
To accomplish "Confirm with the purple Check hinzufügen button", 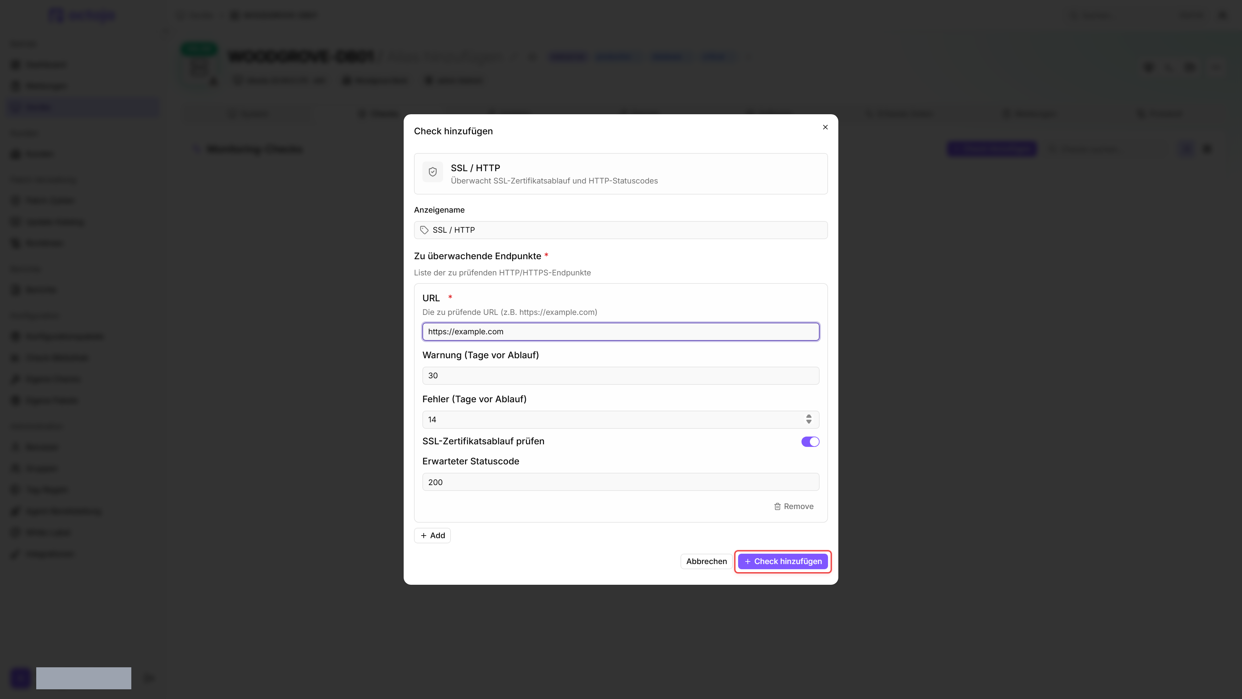I will click(782, 561).
